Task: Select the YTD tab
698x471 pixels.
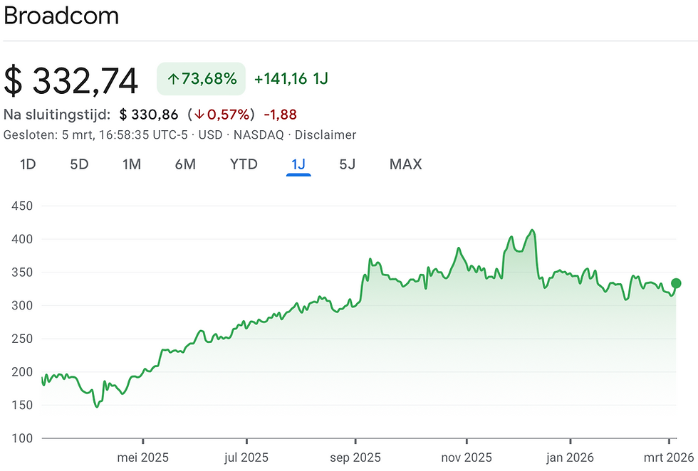Action: [x=244, y=164]
